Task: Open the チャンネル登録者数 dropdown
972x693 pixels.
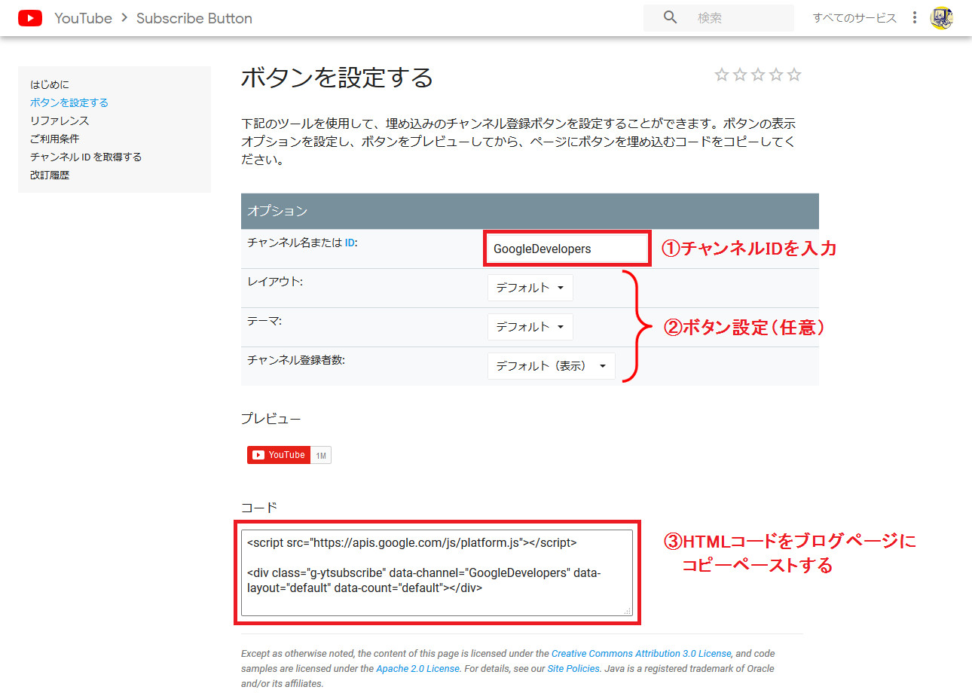Action: (552, 366)
